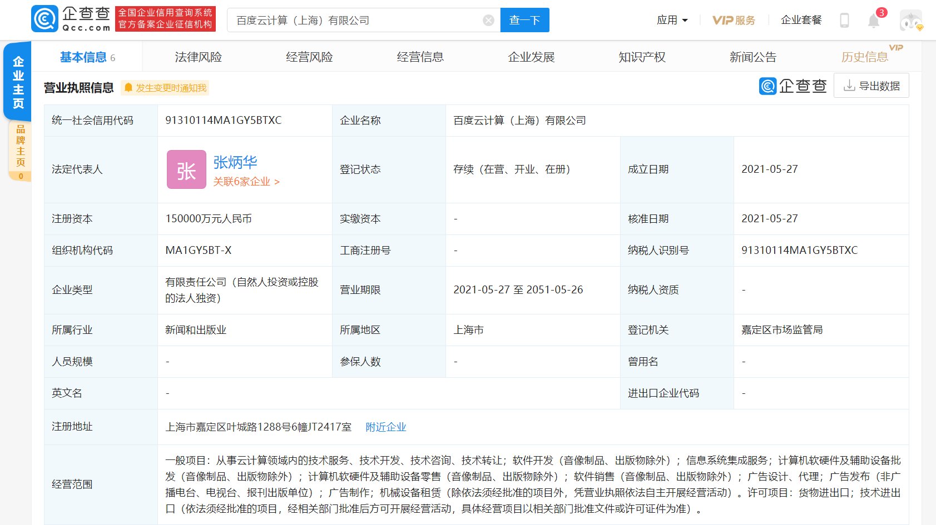Click the 经营范围 description text

[533, 484]
